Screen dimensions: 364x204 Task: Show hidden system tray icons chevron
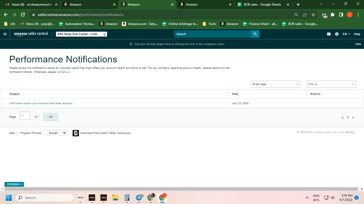[307, 198]
